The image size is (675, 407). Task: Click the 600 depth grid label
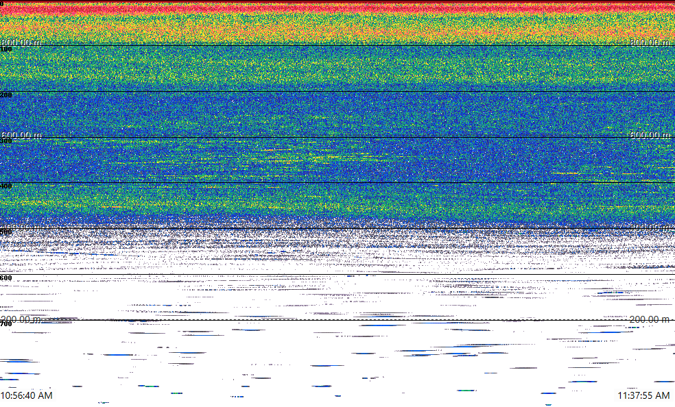point(6,278)
